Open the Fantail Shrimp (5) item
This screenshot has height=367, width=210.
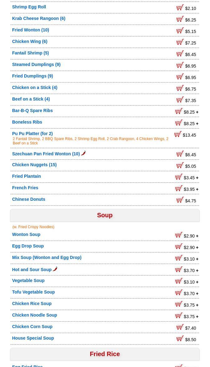pyautogui.click(x=30, y=53)
